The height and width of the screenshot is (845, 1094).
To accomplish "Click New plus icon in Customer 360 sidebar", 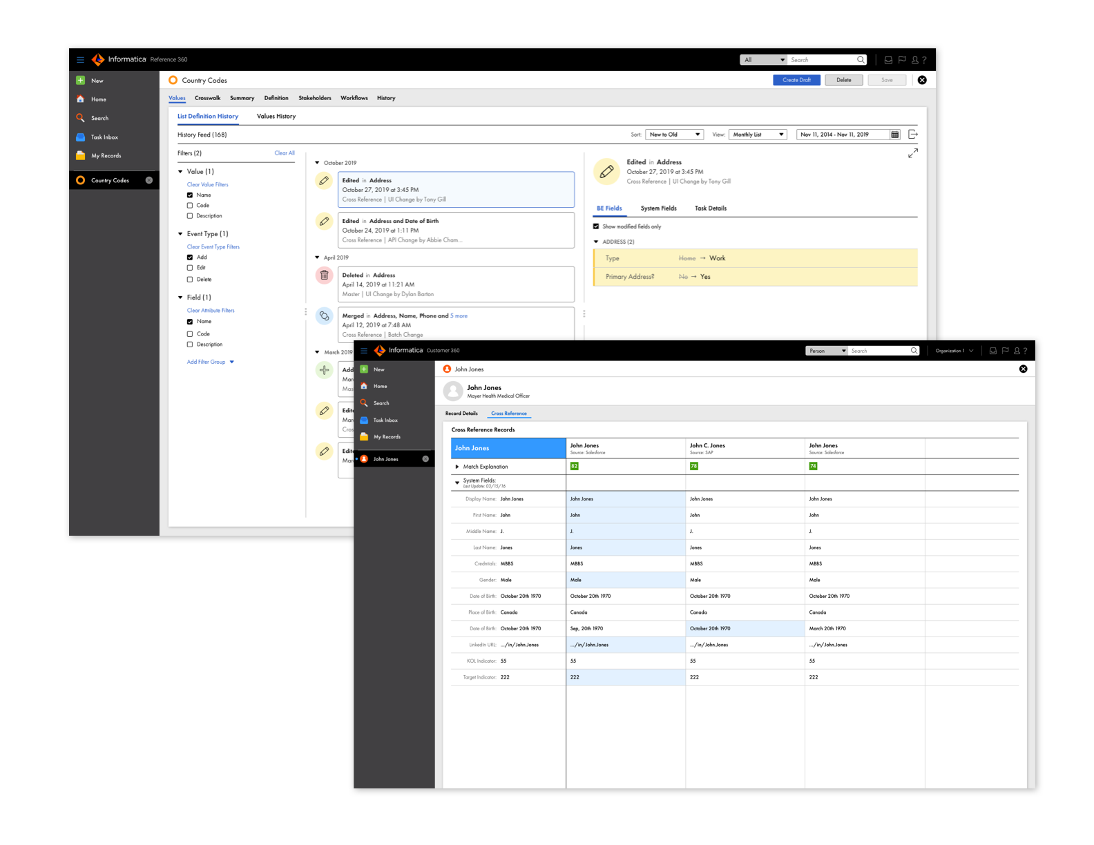I will coord(364,369).
